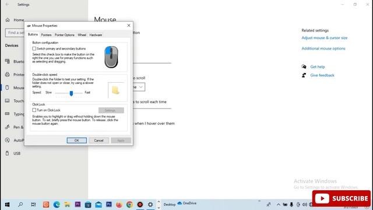Screen dimensions: 373x210
Task: Open Pen & Windows Ink in sidebar
Action: click(x=15, y=127)
